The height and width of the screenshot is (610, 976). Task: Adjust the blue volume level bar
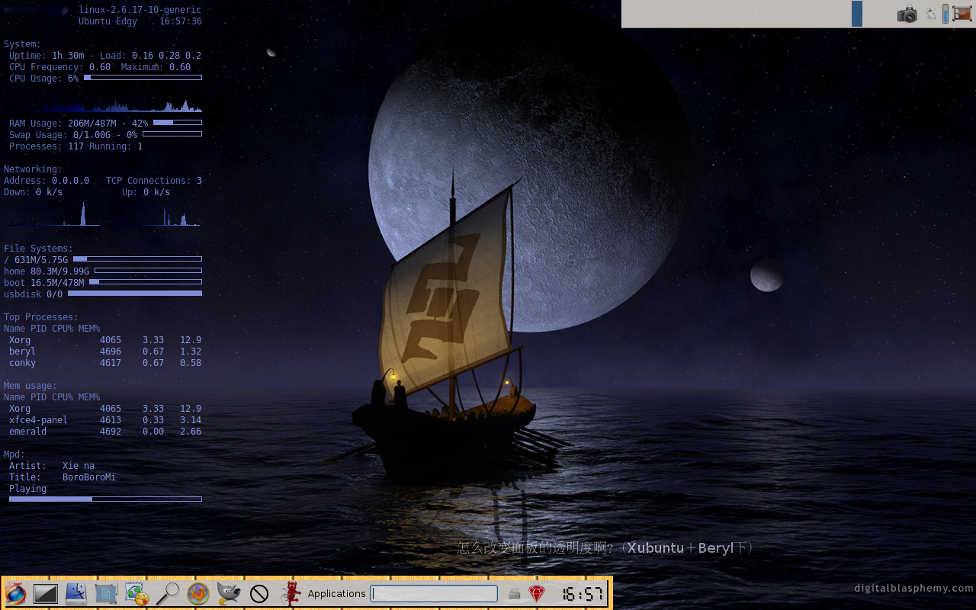(945, 14)
